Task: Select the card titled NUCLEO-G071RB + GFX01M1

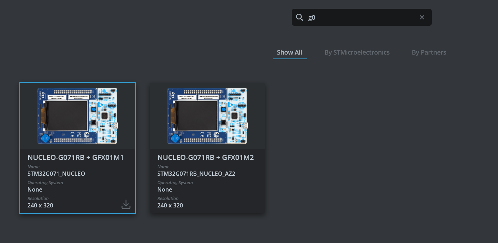Action: 76,157
